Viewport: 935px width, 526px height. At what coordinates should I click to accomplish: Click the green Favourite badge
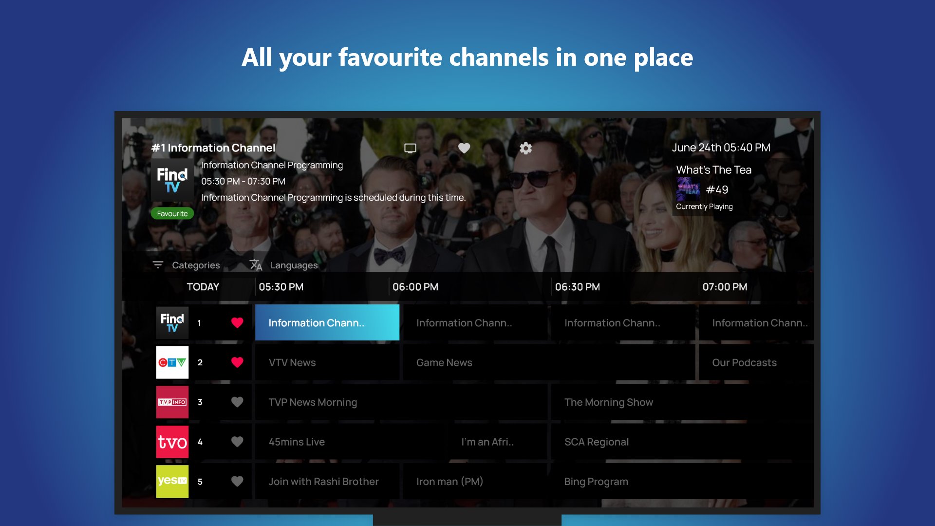[x=172, y=214]
